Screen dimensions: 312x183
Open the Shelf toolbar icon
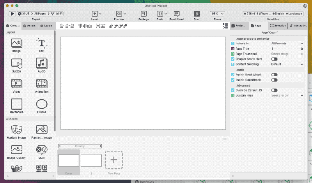coord(197,14)
